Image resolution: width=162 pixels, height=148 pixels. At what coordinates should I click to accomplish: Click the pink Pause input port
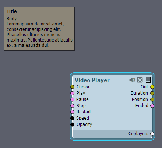pyautogui.click(x=73, y=99)
